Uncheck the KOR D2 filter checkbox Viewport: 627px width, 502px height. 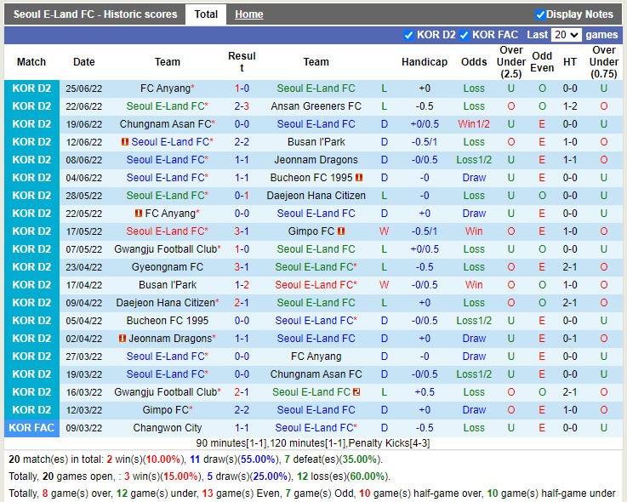tap(409, 35)
